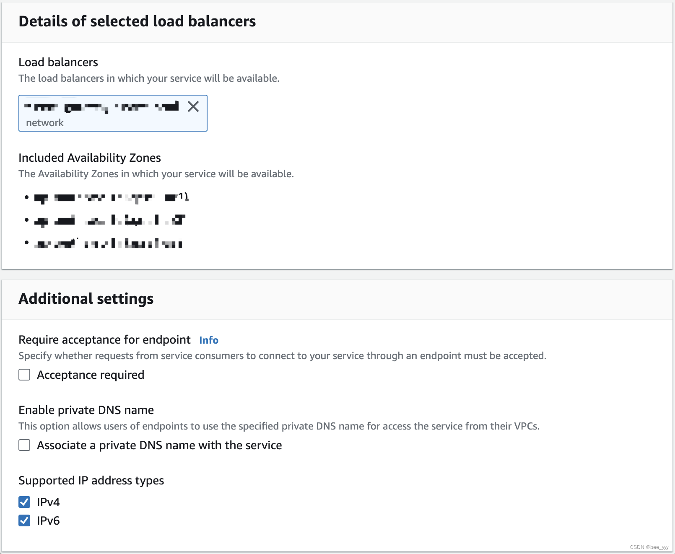Click the IPv6 label text
The width and height of the screenshot is (675, 554).
[48, 520]
